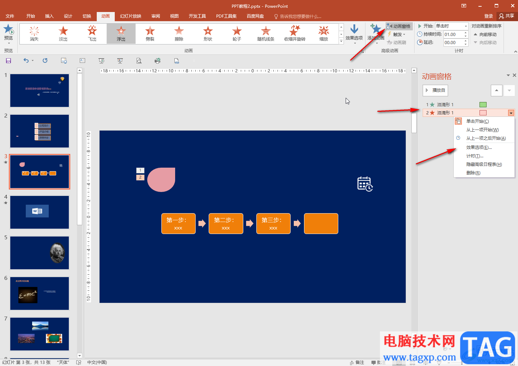This screenshot has height=366, width=518.
Task: Select slide 4 thumbnail with Word icon
Action: (x=40, y=212)
